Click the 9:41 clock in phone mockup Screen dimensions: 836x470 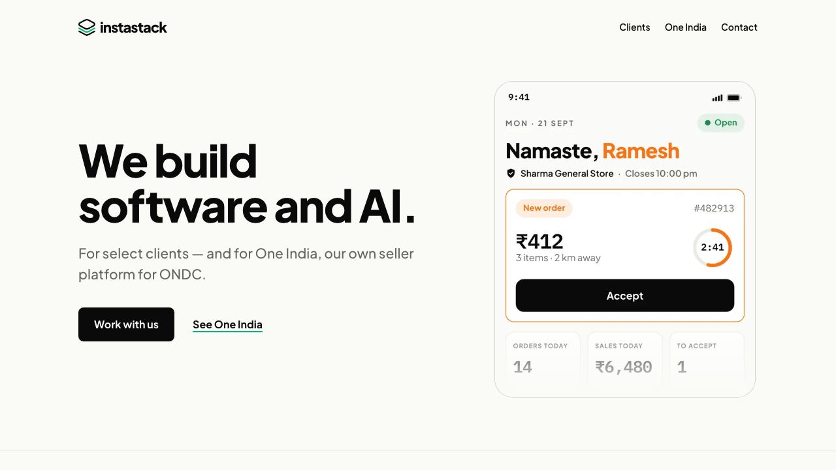[519, 97]
